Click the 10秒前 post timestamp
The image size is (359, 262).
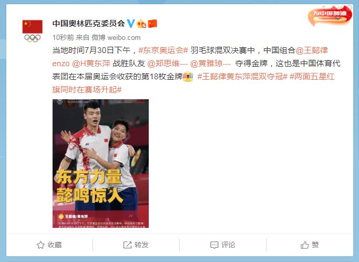63,37
